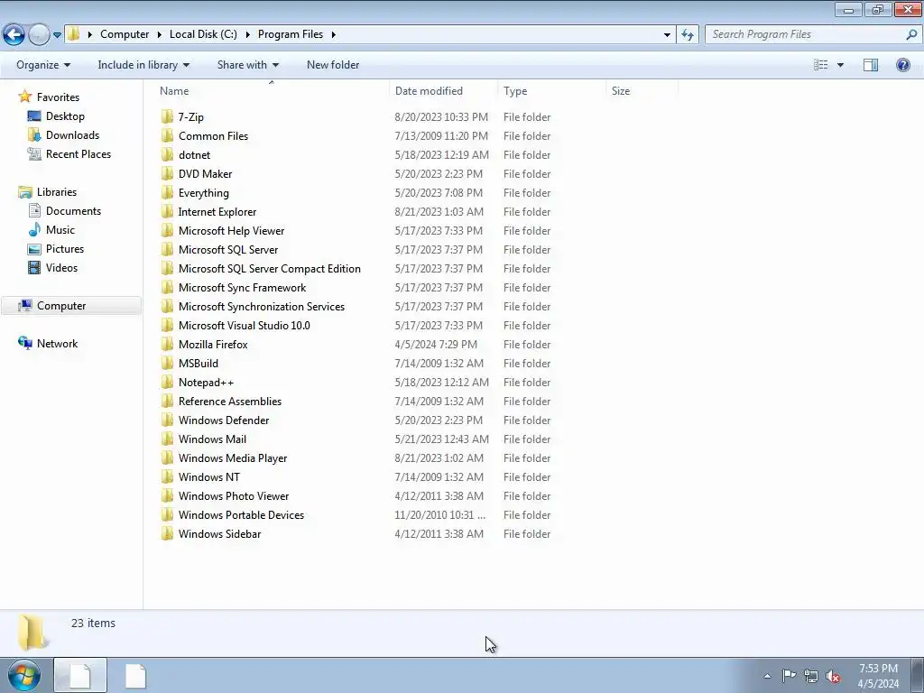Select the Windows Defender folder icon
This screenshot has width=924, height=693.
tap(167, 420)
